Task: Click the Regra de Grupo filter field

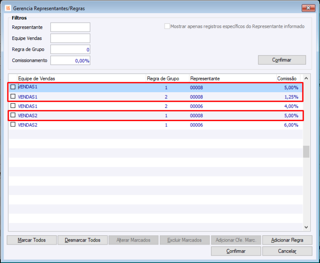Action: (x=70, y=49)
